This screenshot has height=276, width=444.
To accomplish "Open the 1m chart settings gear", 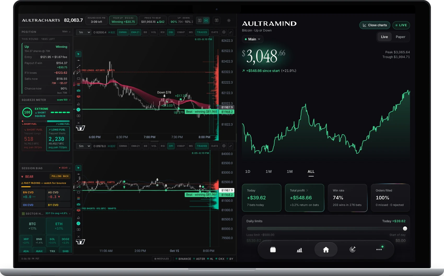I will (x=224, y=32).
